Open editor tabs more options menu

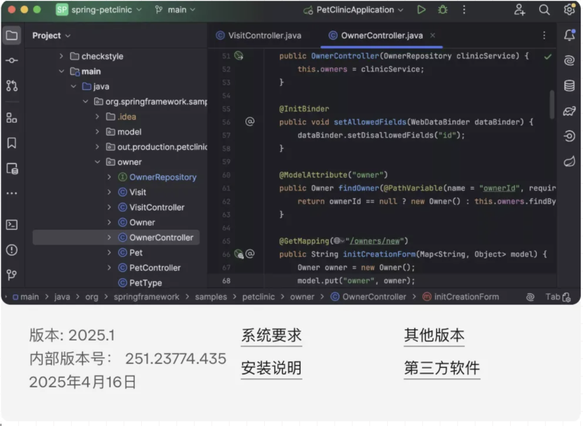point(544,35)
